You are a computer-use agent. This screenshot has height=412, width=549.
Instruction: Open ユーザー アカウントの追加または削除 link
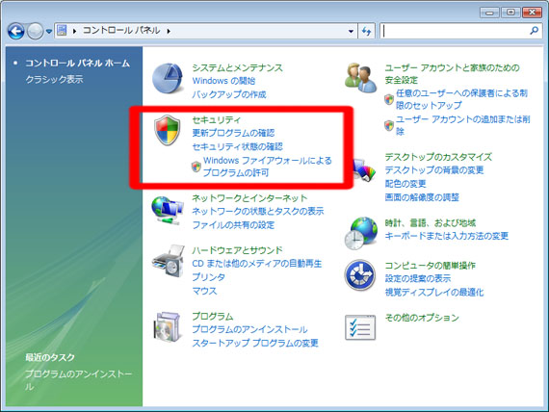point(463,126)
